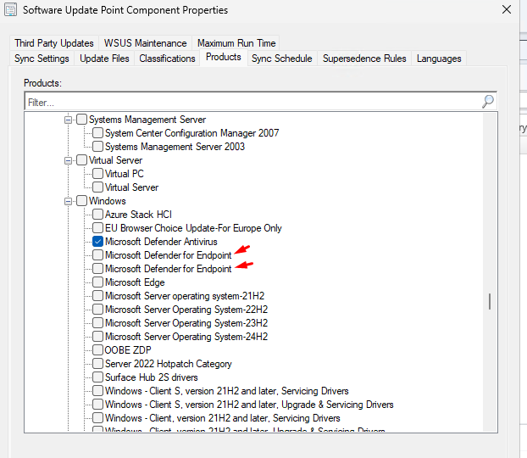The image size is (527, 458).
Task: Open the Third Party Updates tab
Action: [x=54, y=43]
